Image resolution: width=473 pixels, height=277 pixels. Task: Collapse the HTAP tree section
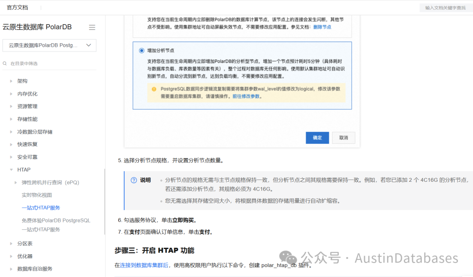pyautogui.click(x=11, y=170)
